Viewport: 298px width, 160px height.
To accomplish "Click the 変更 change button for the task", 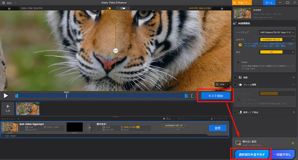I will (218, 128).
